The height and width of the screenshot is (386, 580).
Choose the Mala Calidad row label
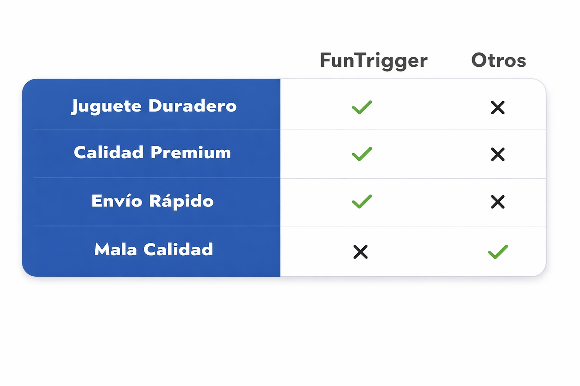pyautogui.click(x=154, y=250)
